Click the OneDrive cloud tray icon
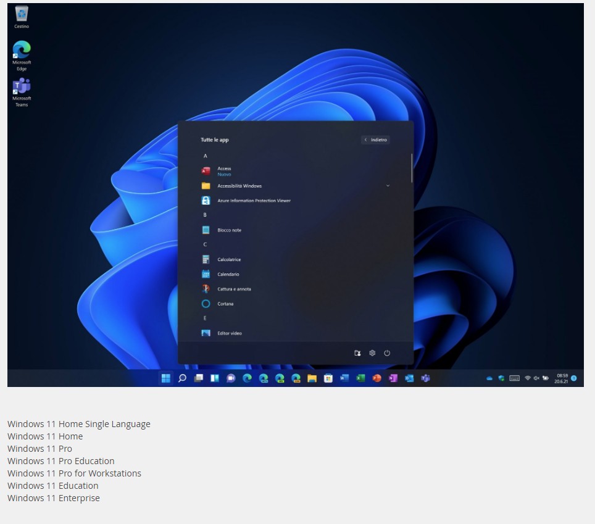 [x=489, y=378]
